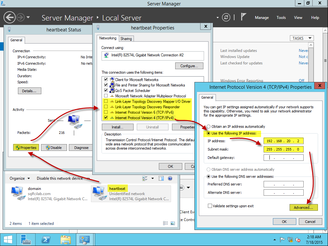The image size is (328, 246).
Task: Switch to the Sharing tab
Action: pos(126,39)
